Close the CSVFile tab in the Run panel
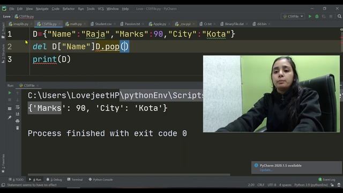The image size is (343, 193). point(38,86)
